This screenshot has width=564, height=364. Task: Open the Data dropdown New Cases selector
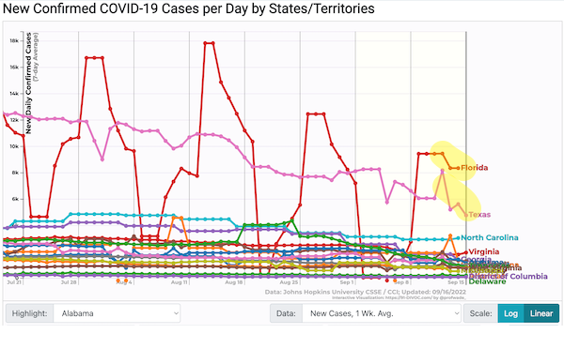(x=382, y=313)
